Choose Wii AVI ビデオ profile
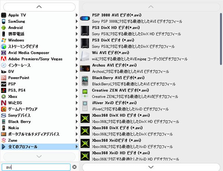Viewport: 223px width, 171px height. (149, 56)
